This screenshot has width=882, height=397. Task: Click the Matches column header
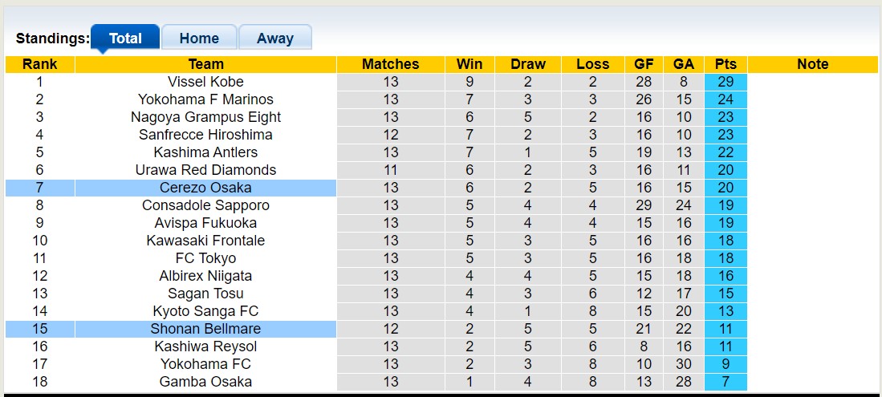coord(391,64)
